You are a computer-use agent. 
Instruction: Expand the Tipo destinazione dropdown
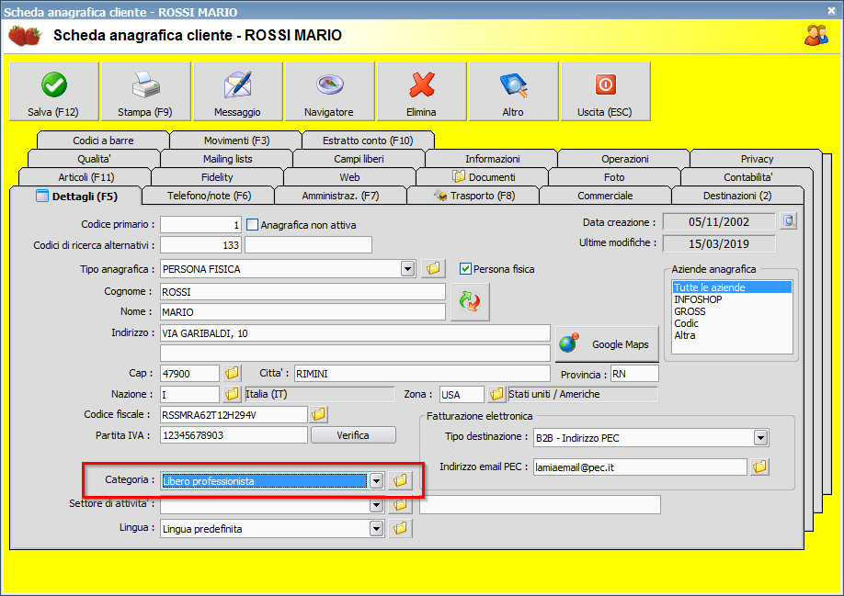click(x=760, y=438)
